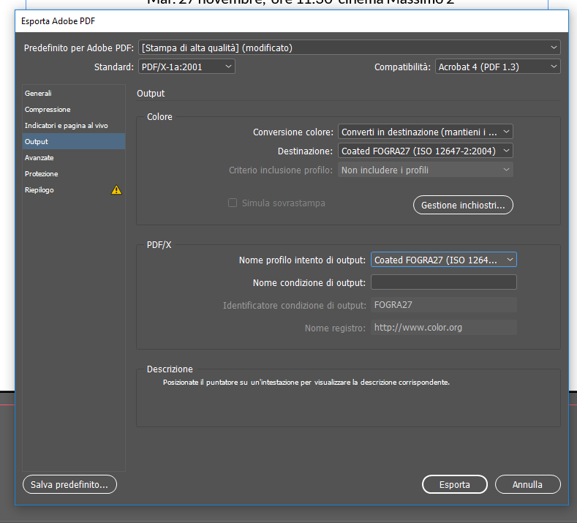
Task: Click the Salva predefinito button
Action: pyautogui.click(x=69, y=484)
